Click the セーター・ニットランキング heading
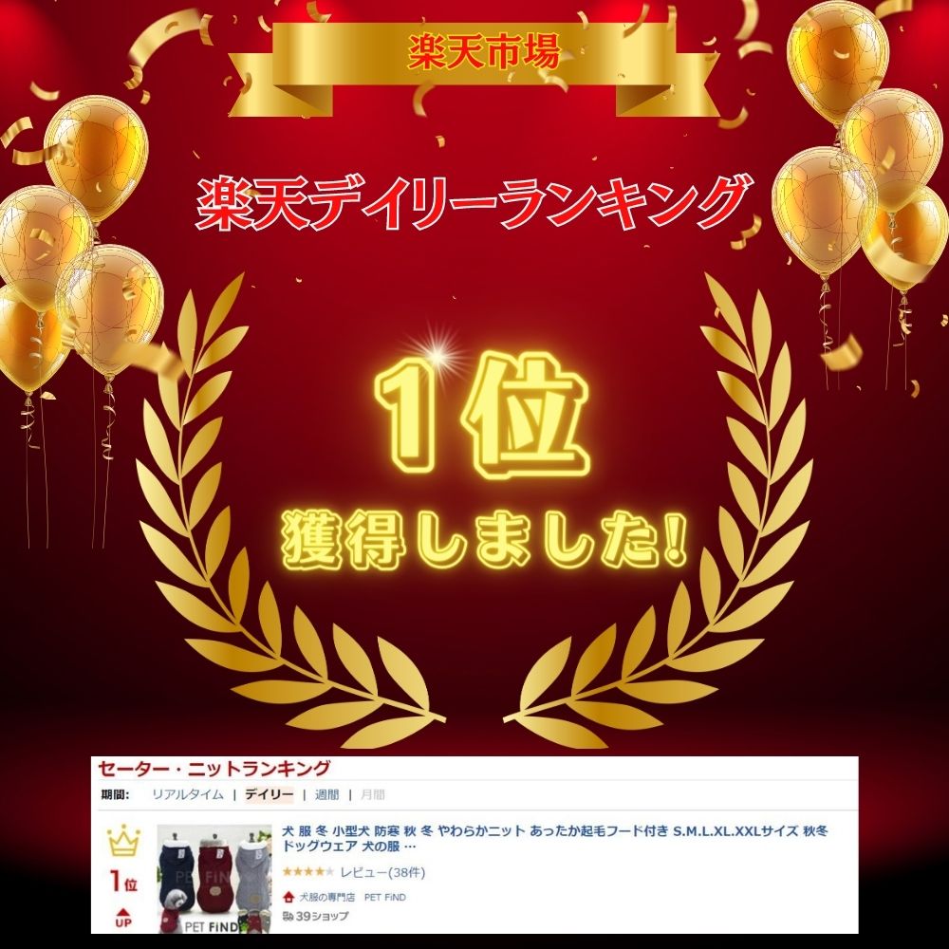949x949 pixels. [x=214, y=769]
